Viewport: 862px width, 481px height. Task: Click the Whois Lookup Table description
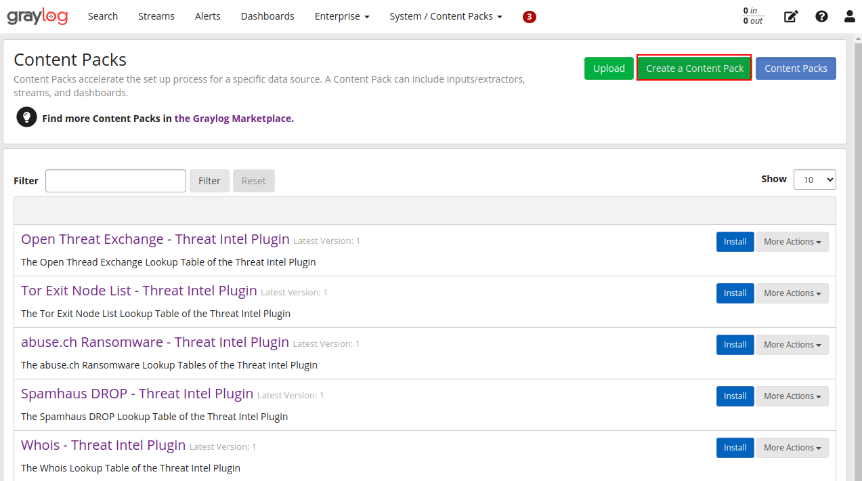click(131, 468)
